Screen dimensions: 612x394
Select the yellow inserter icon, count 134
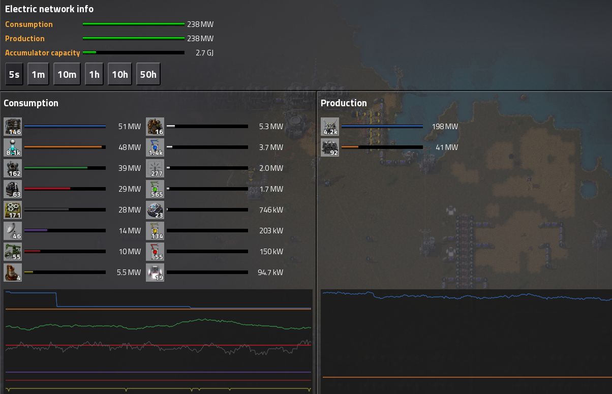point(155,231)
